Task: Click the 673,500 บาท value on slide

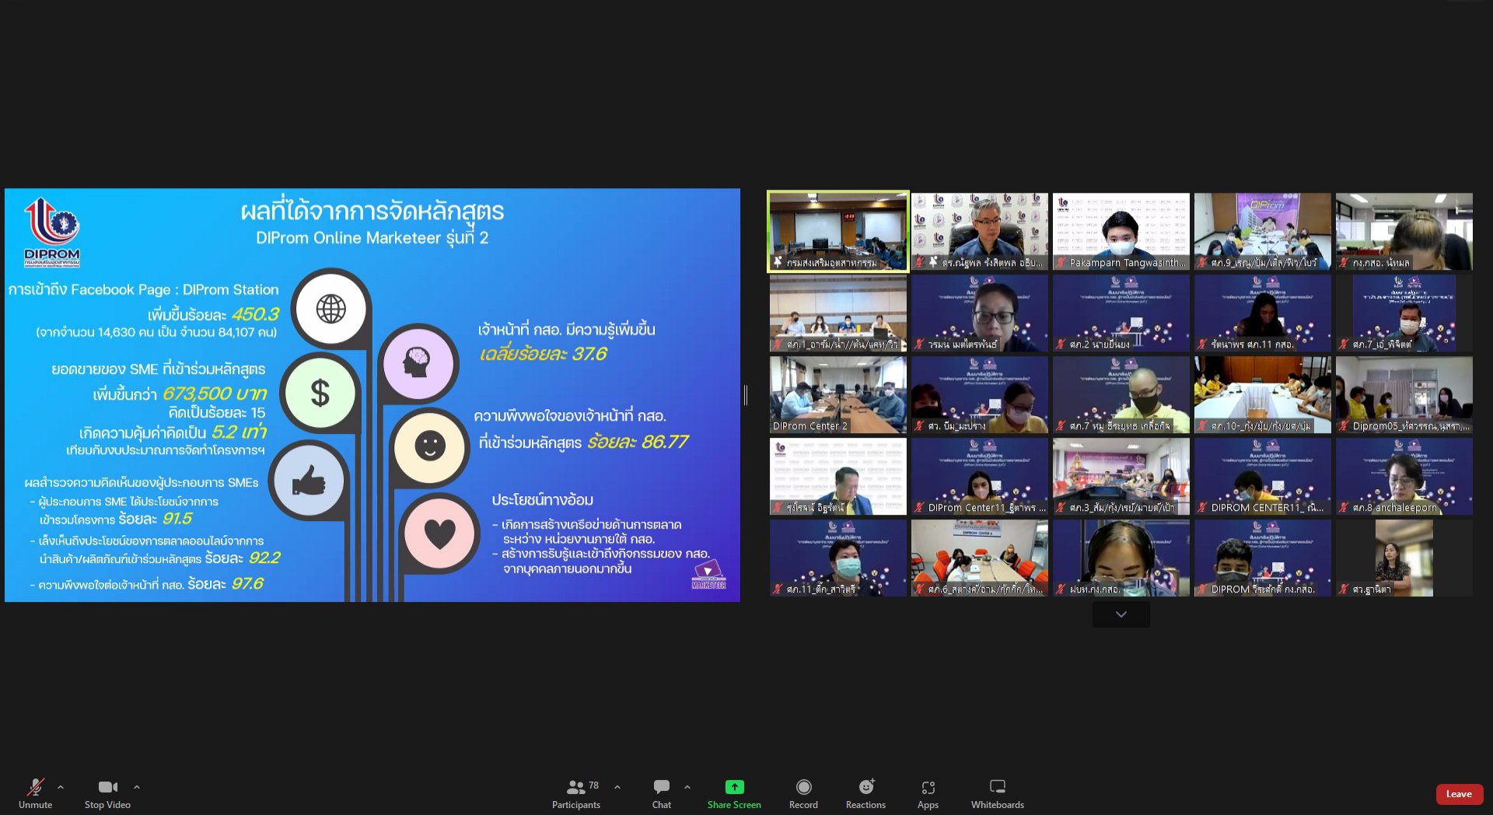Action: click(215, 394)
